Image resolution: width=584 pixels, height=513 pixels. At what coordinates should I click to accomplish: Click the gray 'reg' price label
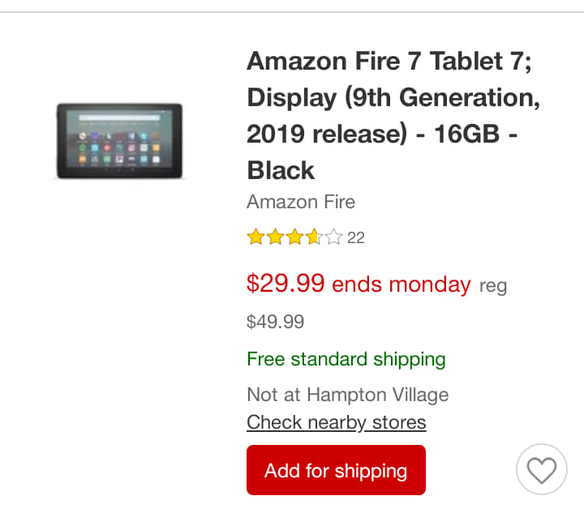tap(493, 286)
